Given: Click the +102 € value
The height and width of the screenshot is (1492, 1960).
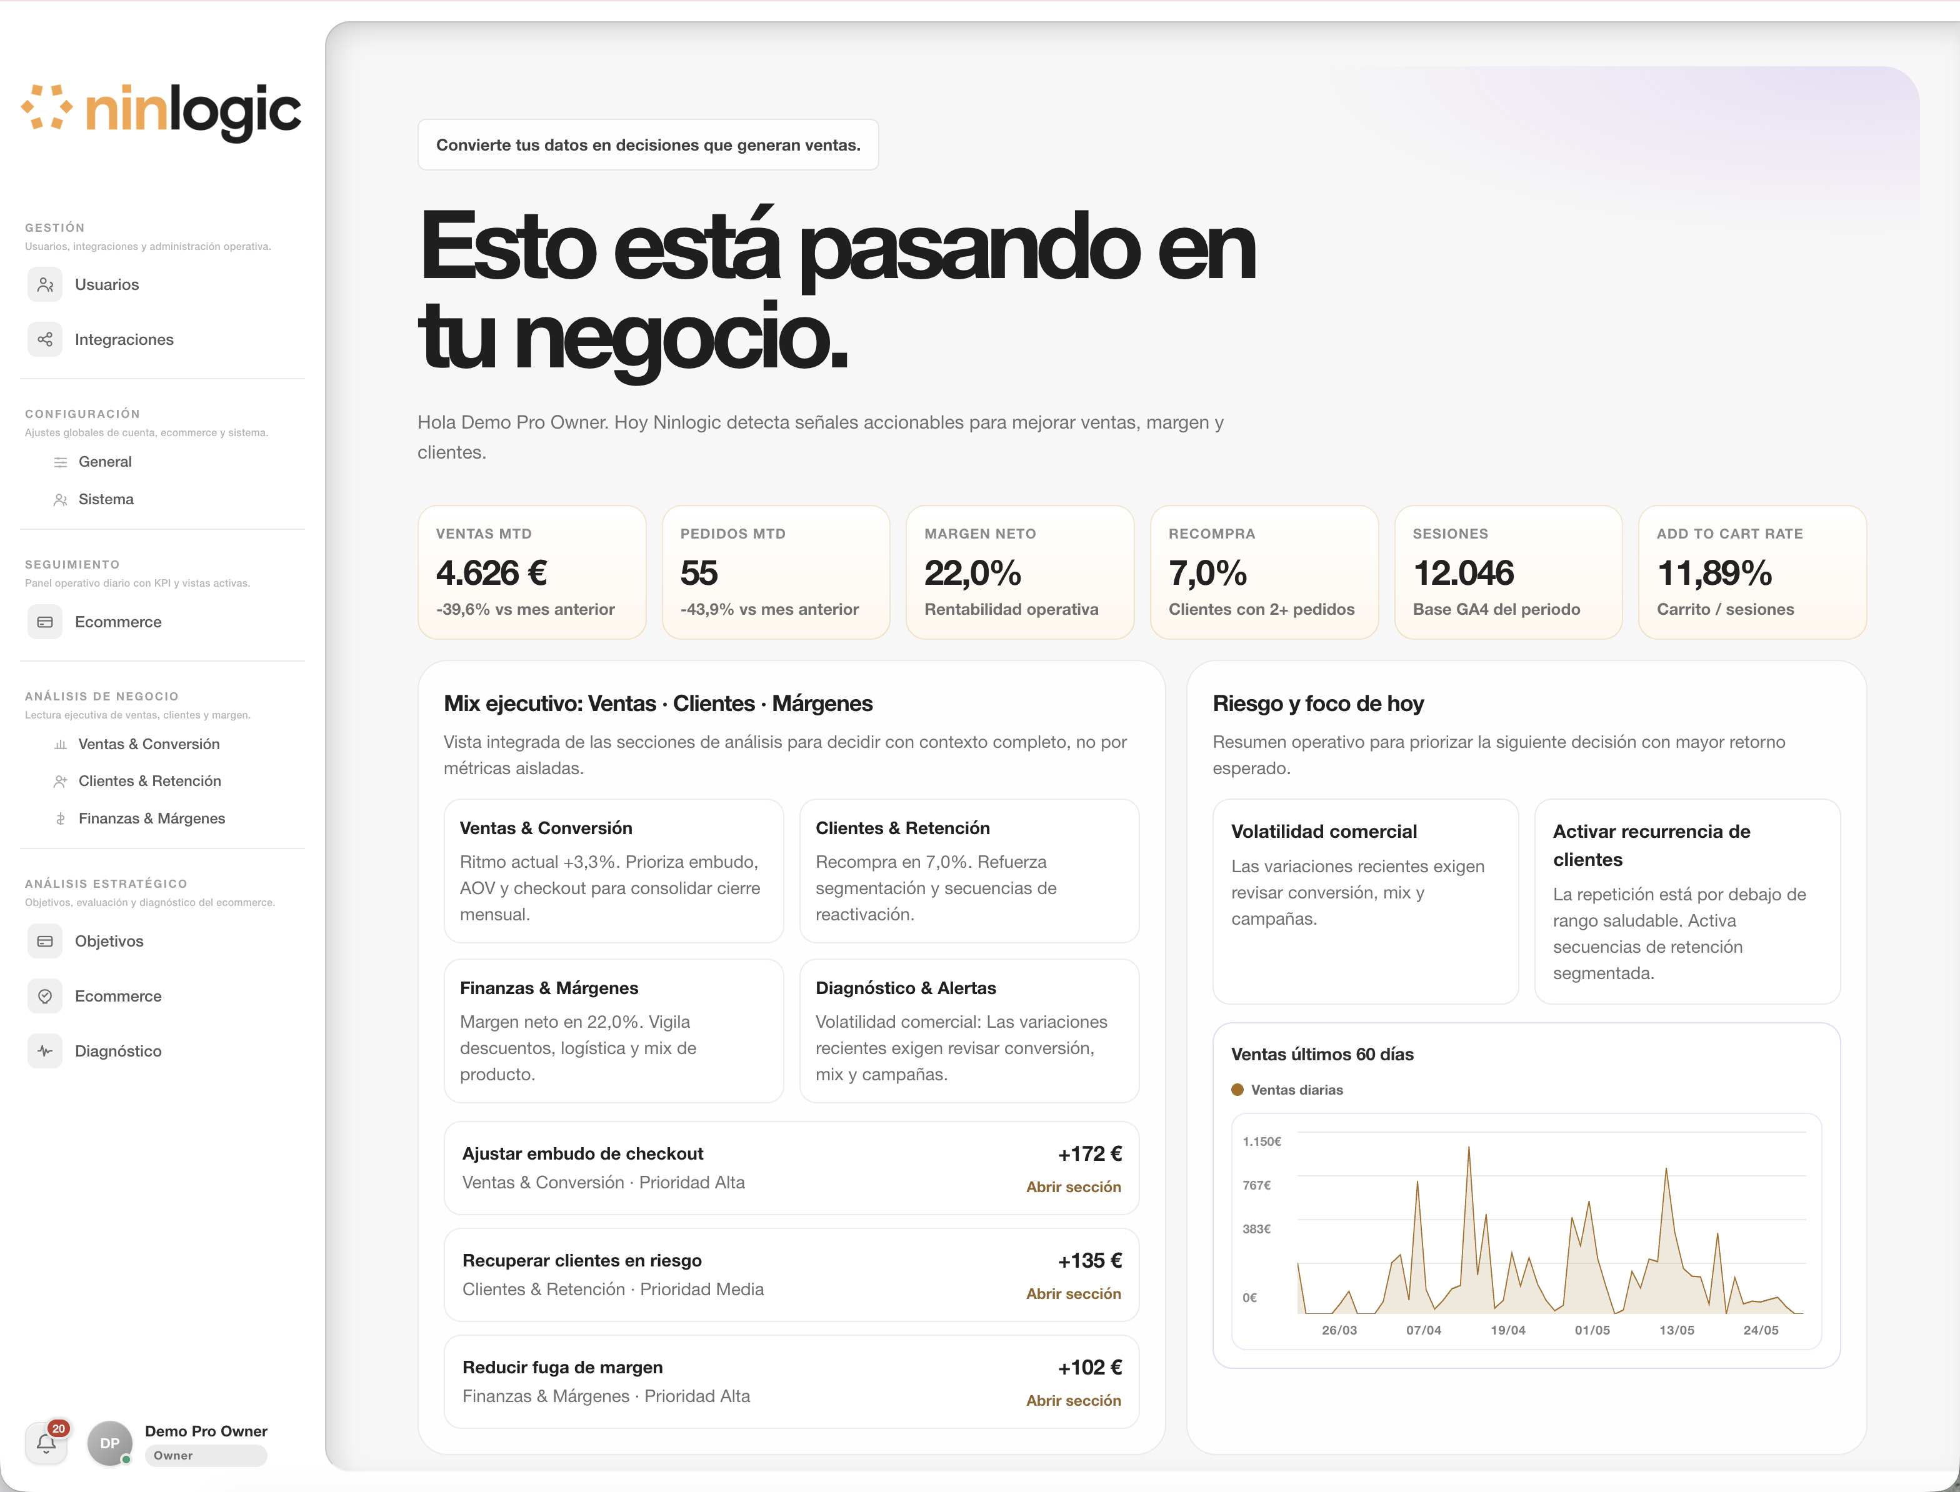Looking at the screenshot, I should (1090, 1368).
